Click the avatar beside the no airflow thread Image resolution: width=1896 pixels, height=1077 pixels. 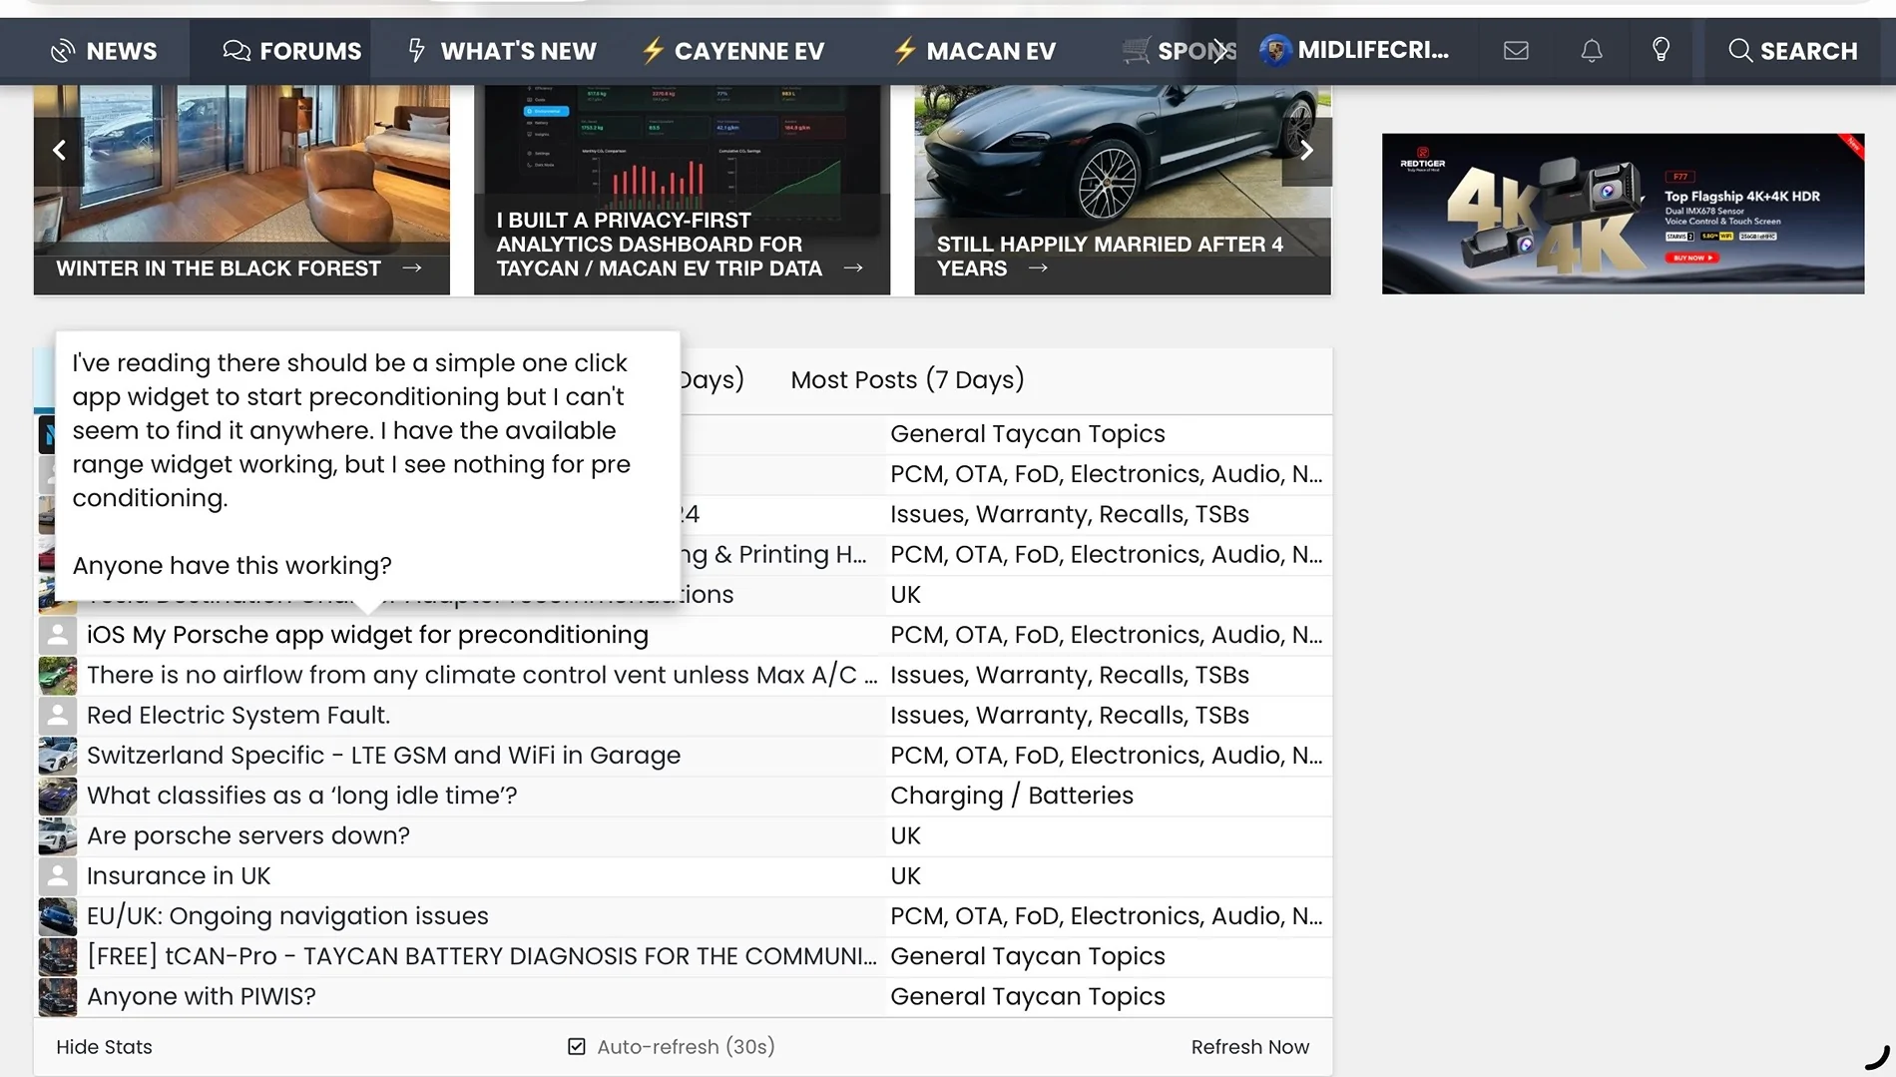click(x=58, y=676)
